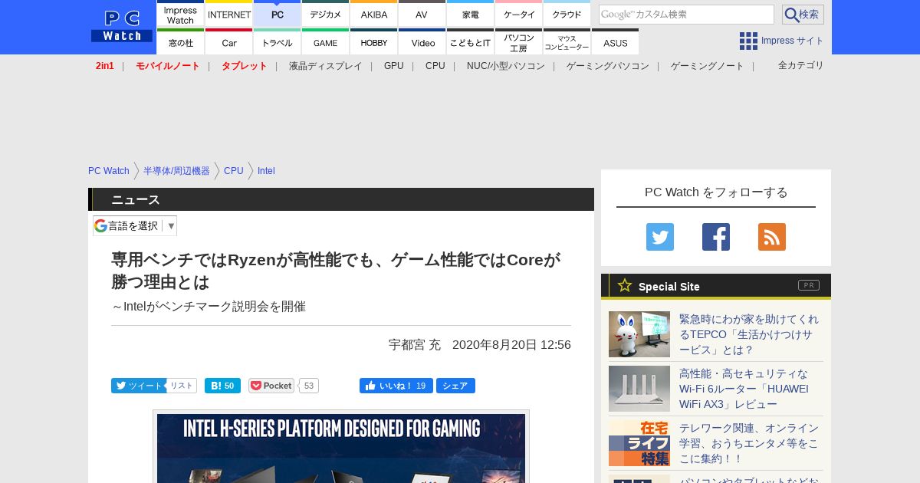
Task: Open the GPU category link
Action: click(394, 66)
